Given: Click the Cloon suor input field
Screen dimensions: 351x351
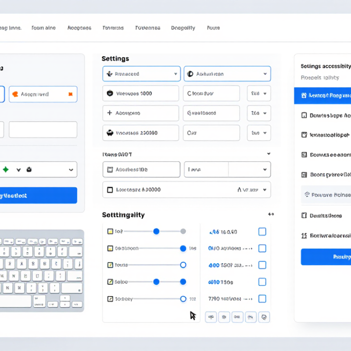Looking at the screenshot, I should tap(211, 93).
